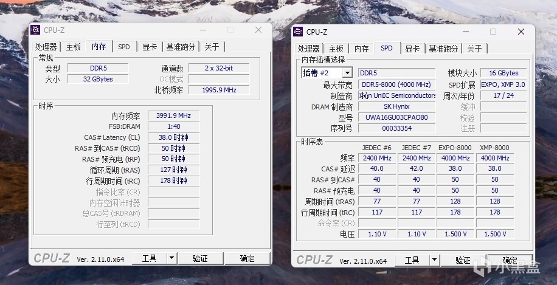Viewport: 557px width, 285px height.
Task: Open the 显卡 tab in right window
Action: (412, 49)
